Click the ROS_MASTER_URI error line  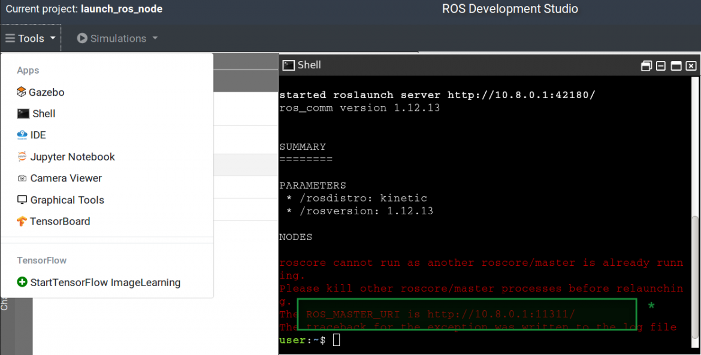coord(427,314)
